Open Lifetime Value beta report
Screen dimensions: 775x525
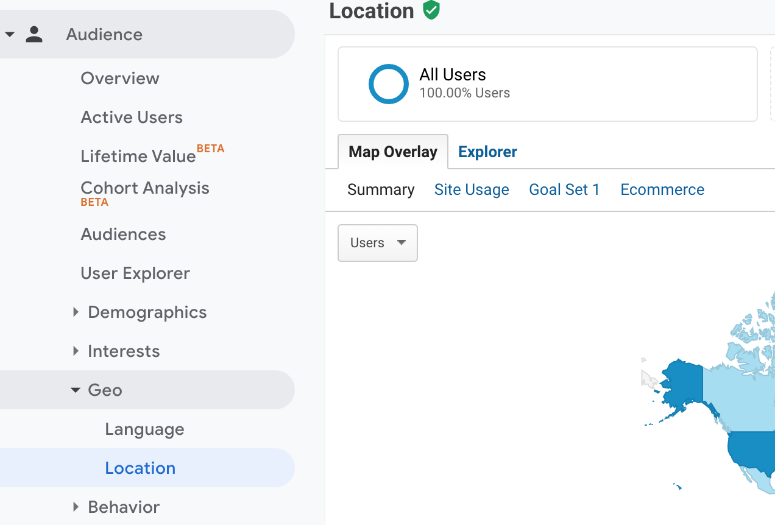click(138, 156)
